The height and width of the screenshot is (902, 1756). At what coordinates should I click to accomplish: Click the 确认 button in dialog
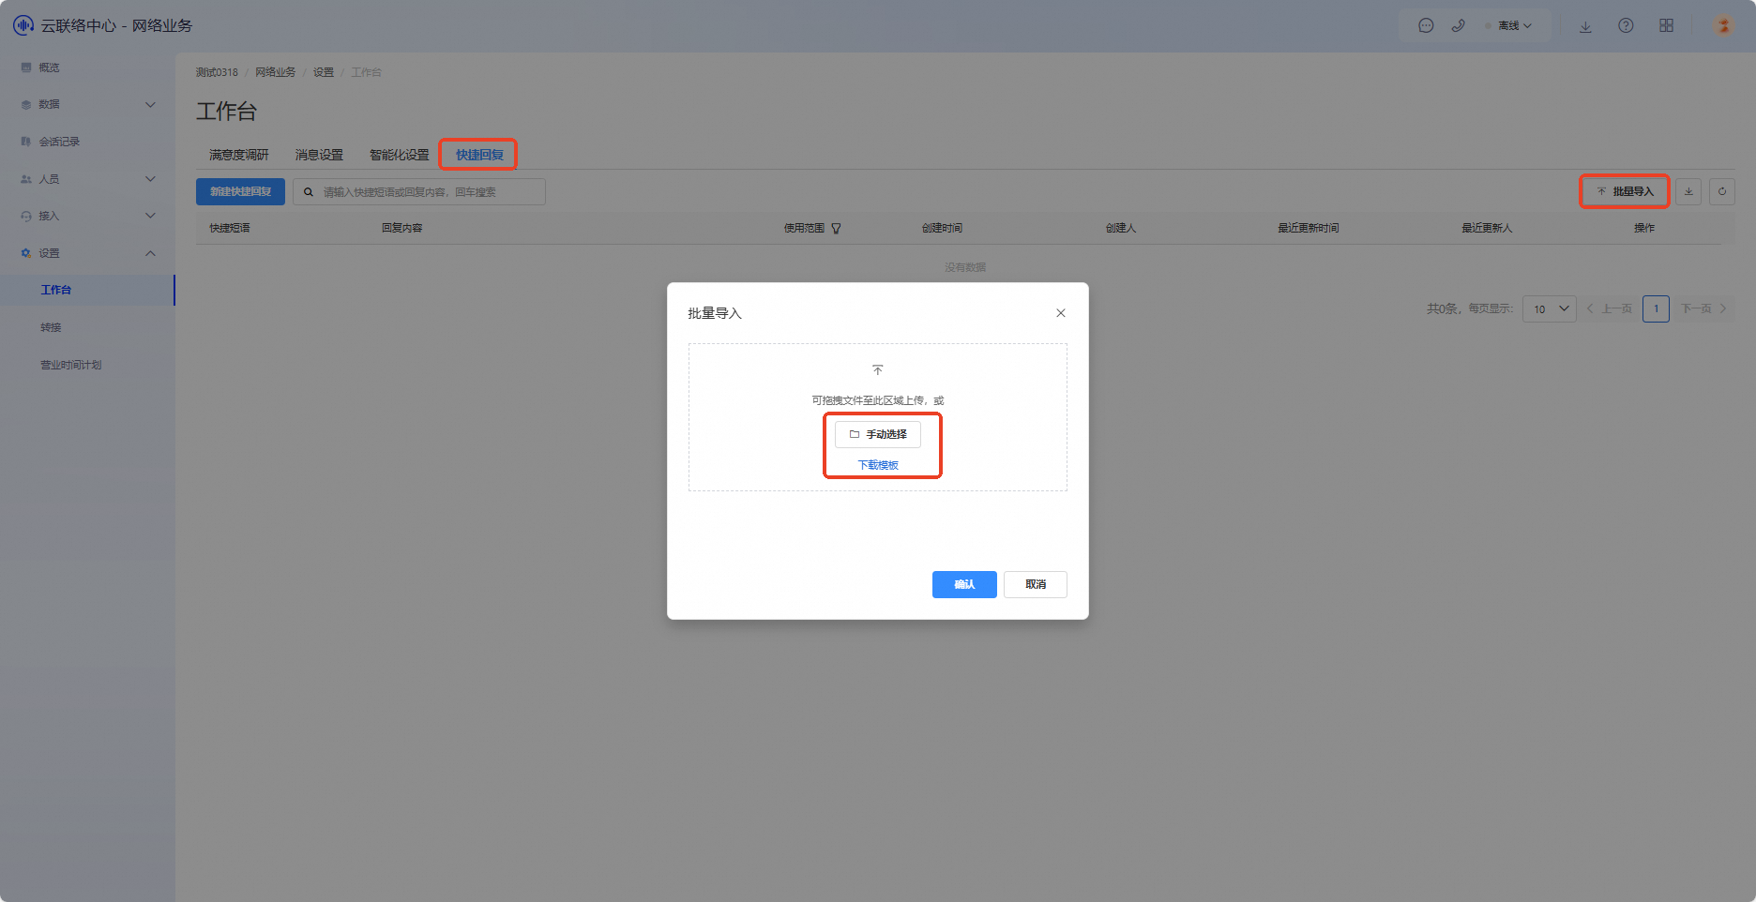[964, 584]
